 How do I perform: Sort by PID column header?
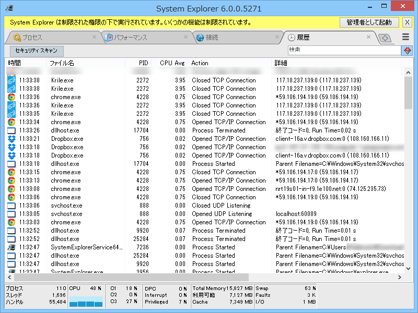[x=138, y=63]
